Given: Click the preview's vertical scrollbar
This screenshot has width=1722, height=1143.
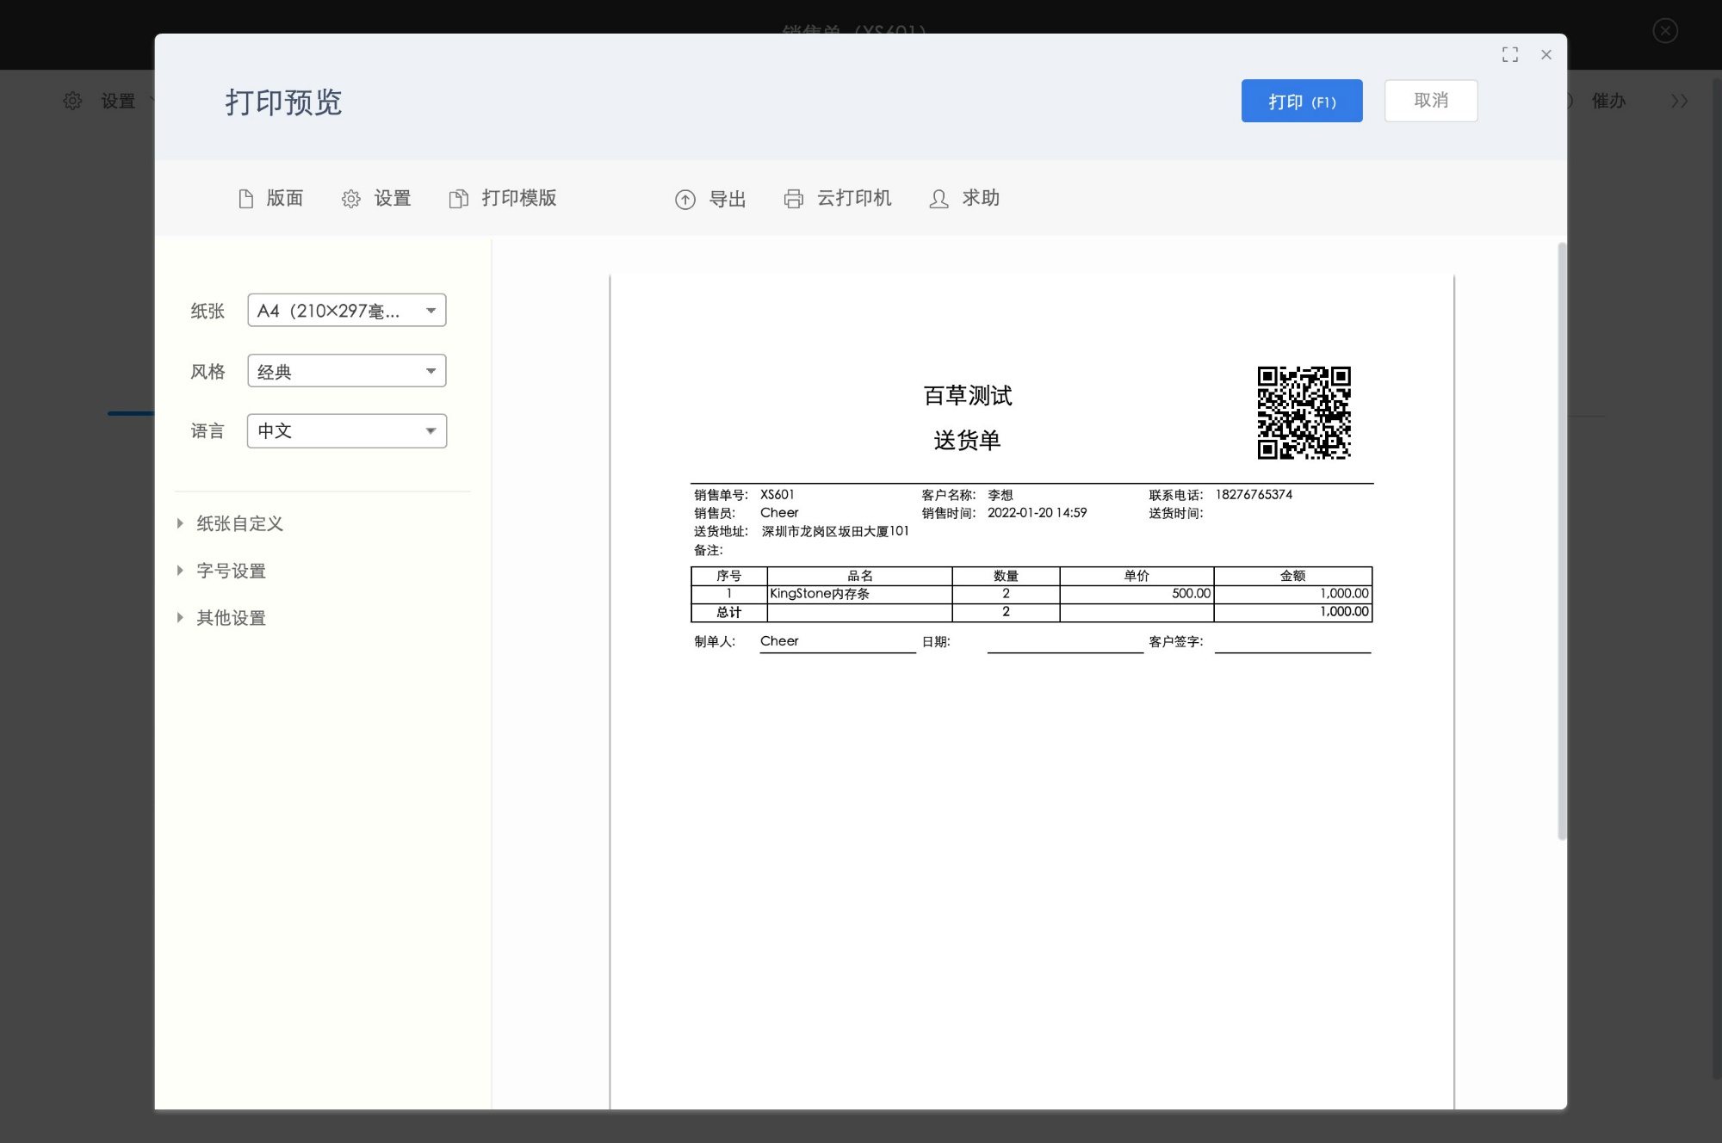Looking at the screenshot, I should (x=1561, y=541).
